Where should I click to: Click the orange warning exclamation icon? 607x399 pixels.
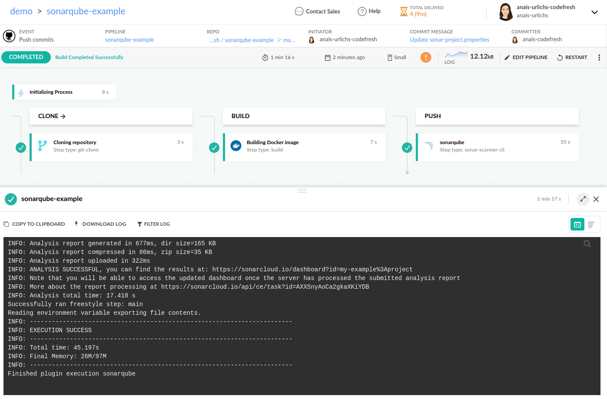pos(425,57)
